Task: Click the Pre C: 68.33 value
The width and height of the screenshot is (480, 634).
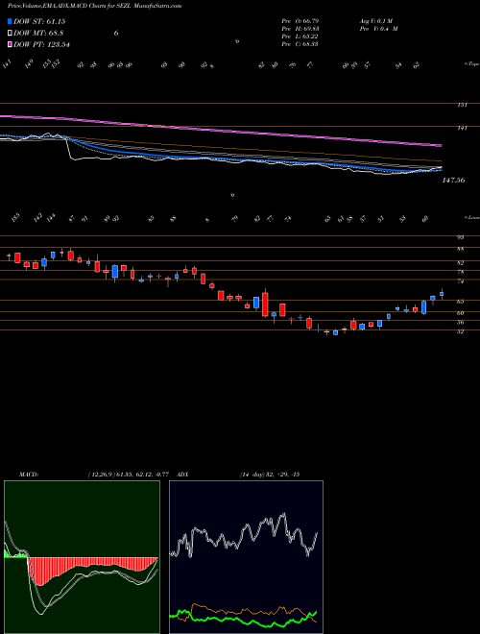Action: 300,44
